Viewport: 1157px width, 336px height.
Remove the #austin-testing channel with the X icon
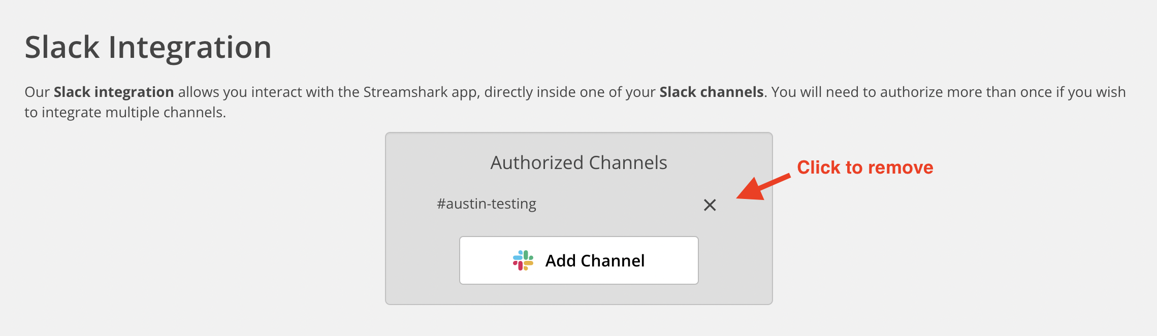tap(710, 205)
